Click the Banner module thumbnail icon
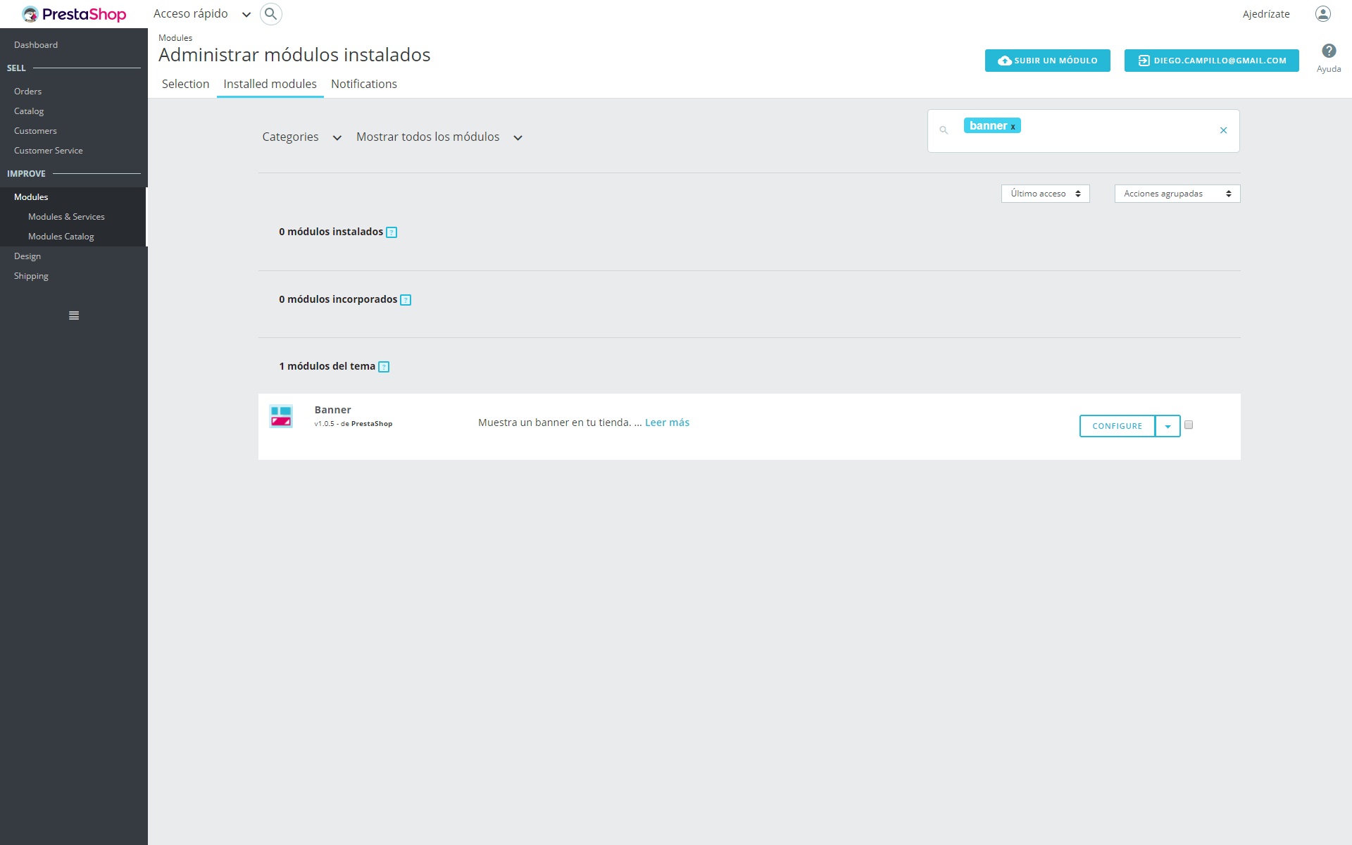 (x=281, y=416)
